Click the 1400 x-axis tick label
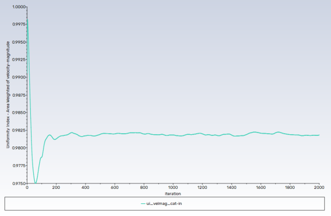The width and height of the screenshot is (331, 216). click(x=231, y=187)
